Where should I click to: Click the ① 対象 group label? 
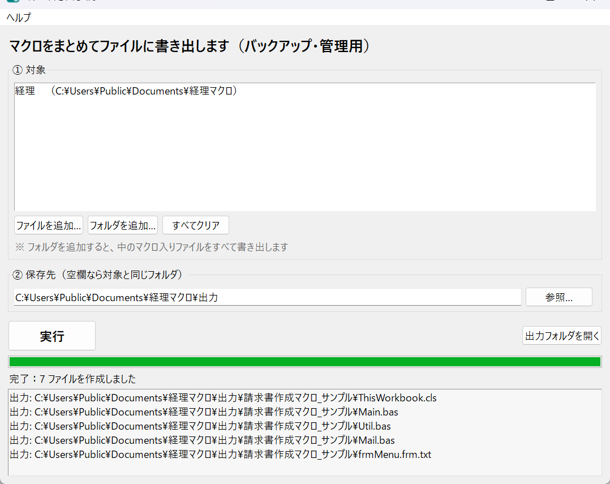pyautogui.click(x=29, y=70)
